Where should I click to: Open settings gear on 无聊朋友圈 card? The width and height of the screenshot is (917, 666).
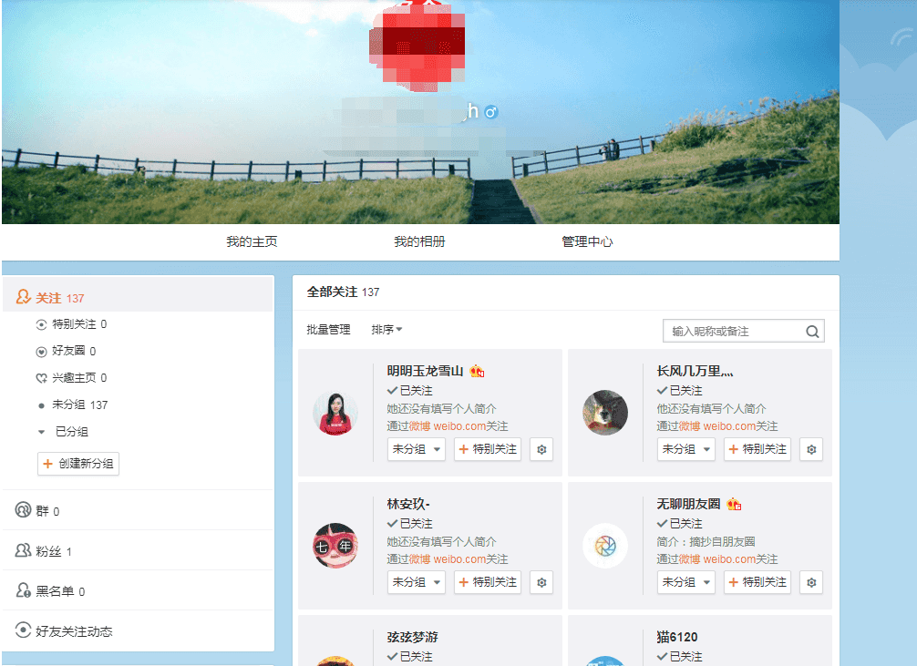click(x=811, y=582)
